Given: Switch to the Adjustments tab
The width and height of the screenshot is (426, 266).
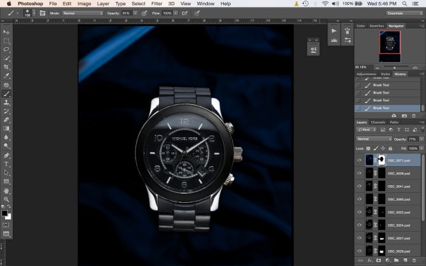Looking at the screenshot, I should pos(366,74).
